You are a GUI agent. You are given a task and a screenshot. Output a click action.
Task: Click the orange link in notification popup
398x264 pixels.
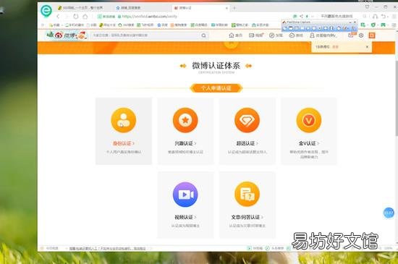click(335, 47)
